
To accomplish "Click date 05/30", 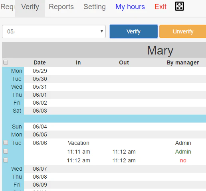I will (40, 79).
